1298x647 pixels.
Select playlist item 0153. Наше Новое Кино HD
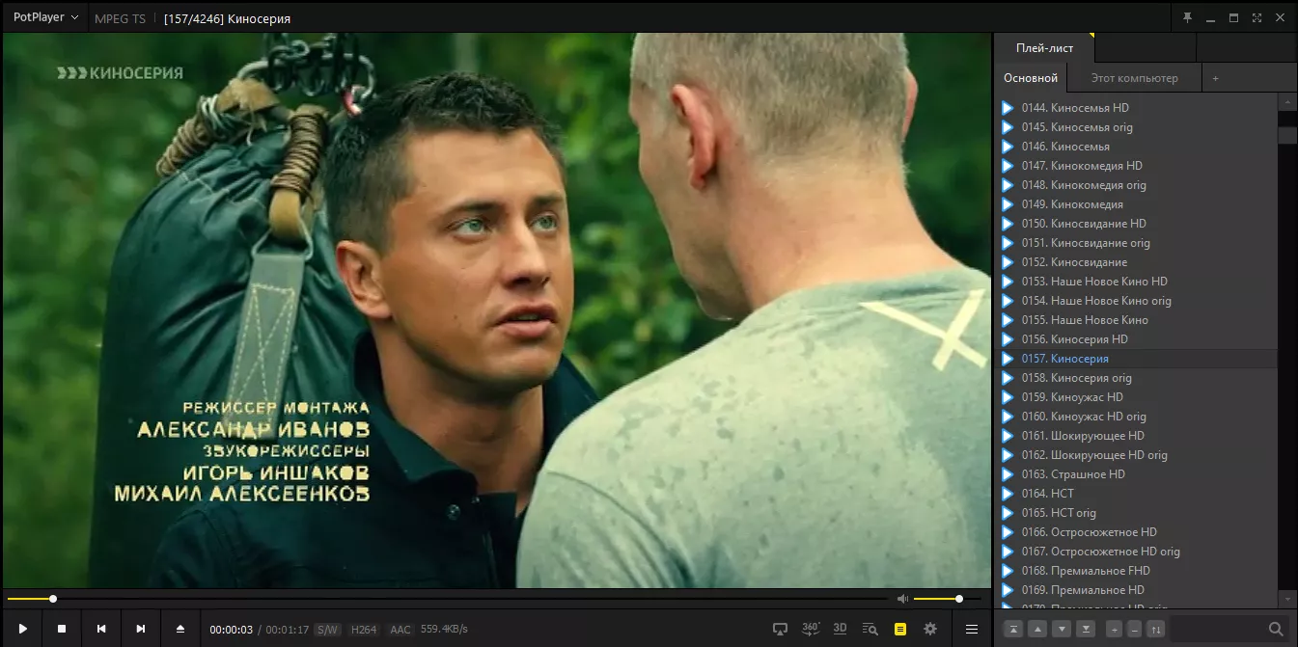pos(1137,282)
